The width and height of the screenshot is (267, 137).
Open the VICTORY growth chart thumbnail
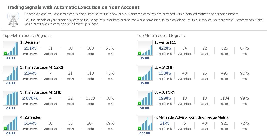pyautogui.click(x=145, y=98)
